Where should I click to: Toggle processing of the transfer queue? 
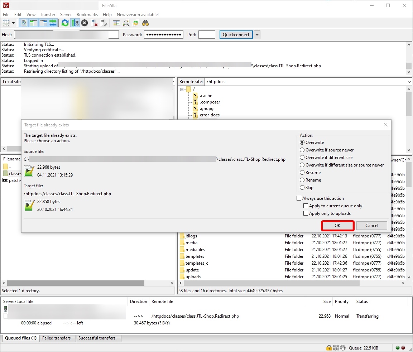pyautogui.click(x=75, y=23)
